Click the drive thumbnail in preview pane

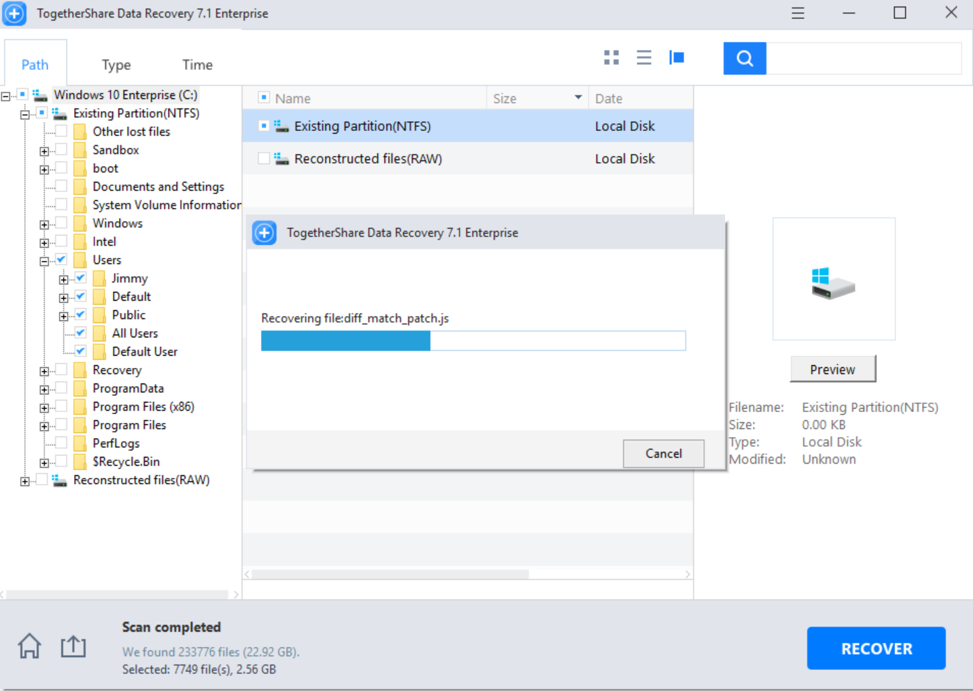834,279
